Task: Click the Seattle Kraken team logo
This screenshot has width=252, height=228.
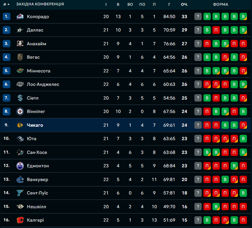Action: click(20, 98)
